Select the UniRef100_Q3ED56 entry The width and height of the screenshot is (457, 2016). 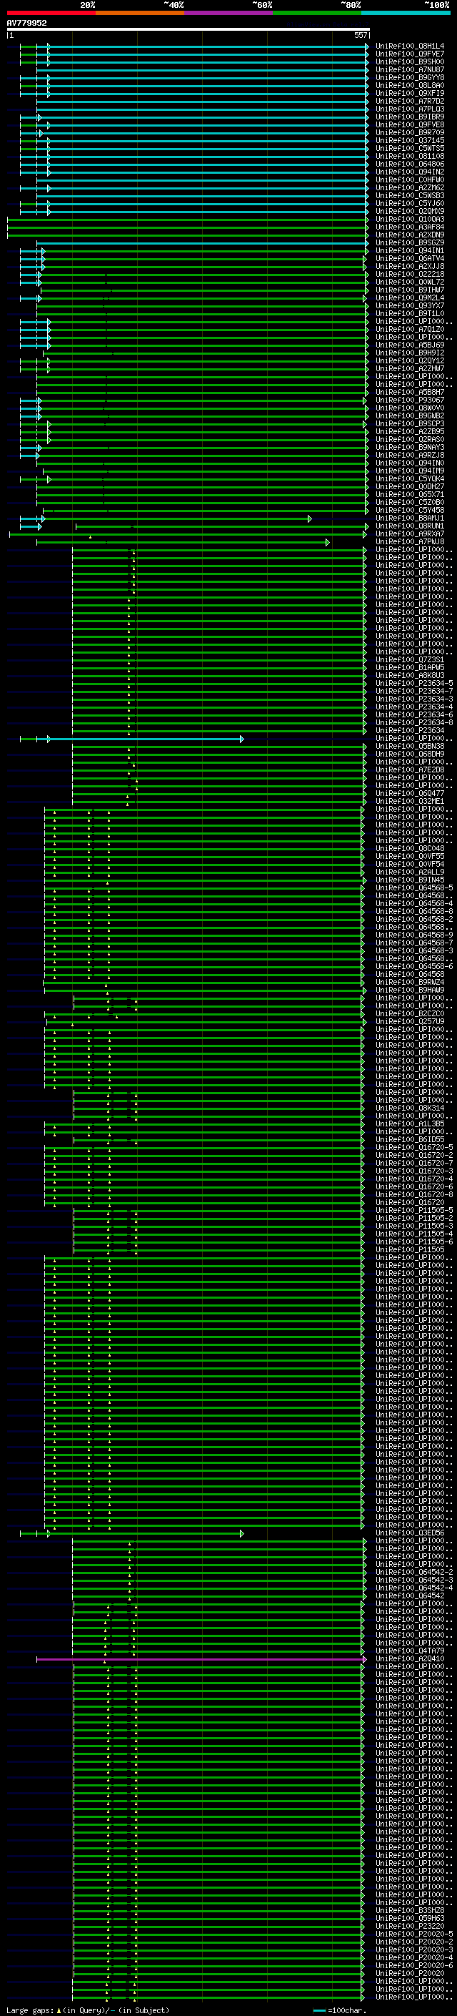(410, 1533)
